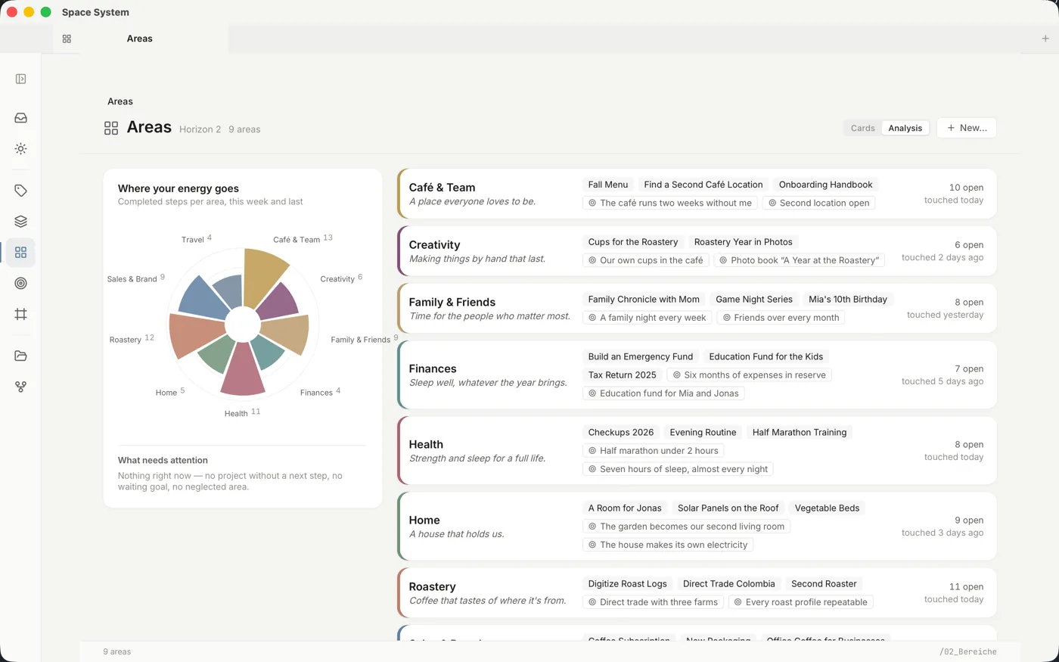This screenshot has height=662, width=1059.
Task: Open the hash frame icon in sidebar
Action: (20, 314)
